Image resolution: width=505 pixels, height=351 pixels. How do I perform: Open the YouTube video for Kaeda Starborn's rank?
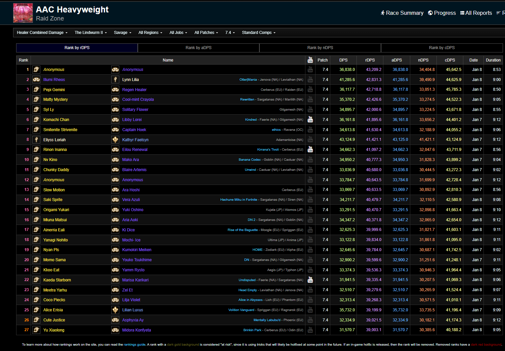(x=310, y=280)
